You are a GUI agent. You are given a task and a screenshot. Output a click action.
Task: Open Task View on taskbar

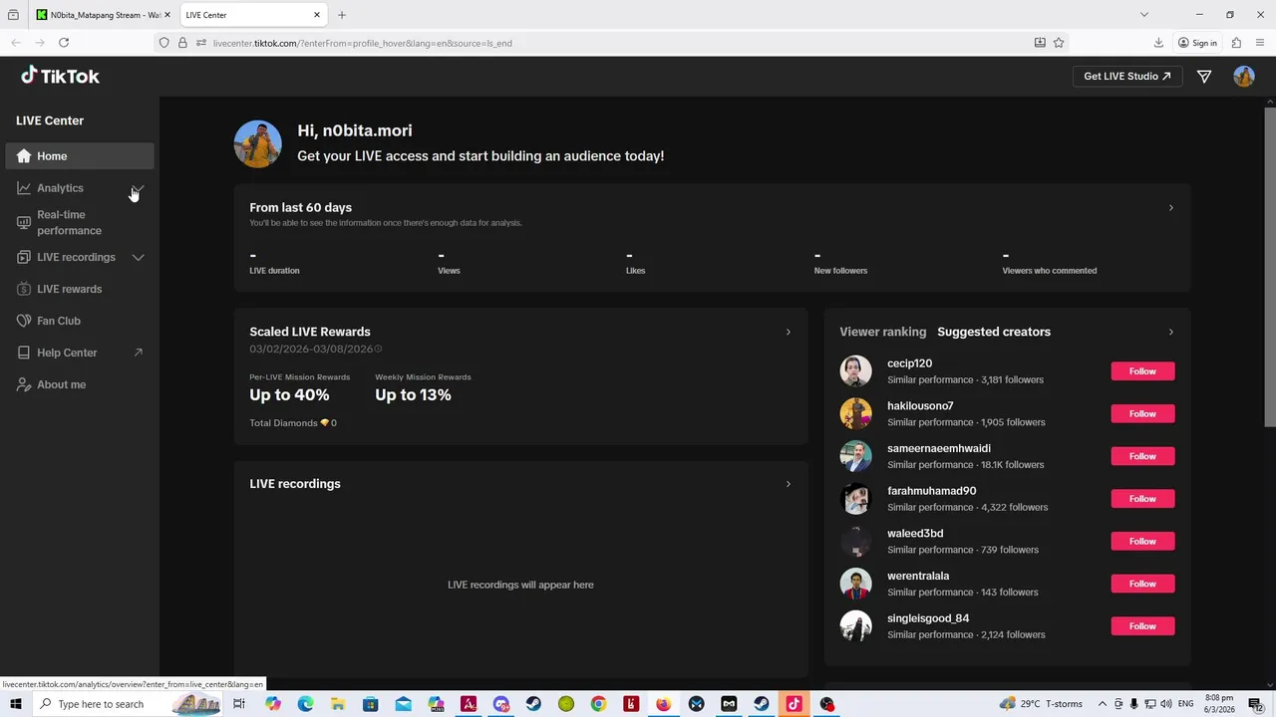239,704
